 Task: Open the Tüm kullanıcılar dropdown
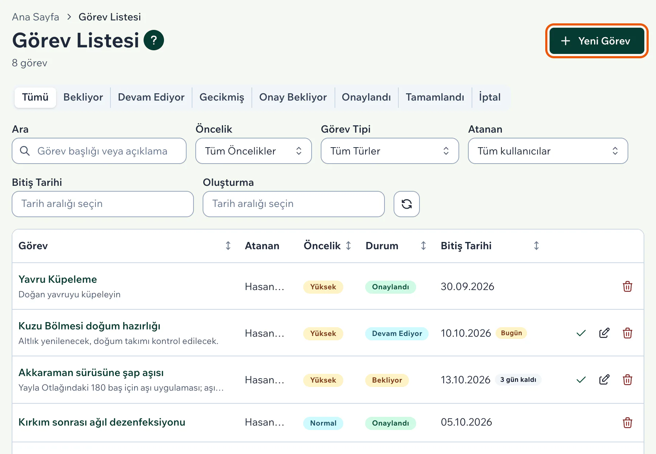click(548, 151)
